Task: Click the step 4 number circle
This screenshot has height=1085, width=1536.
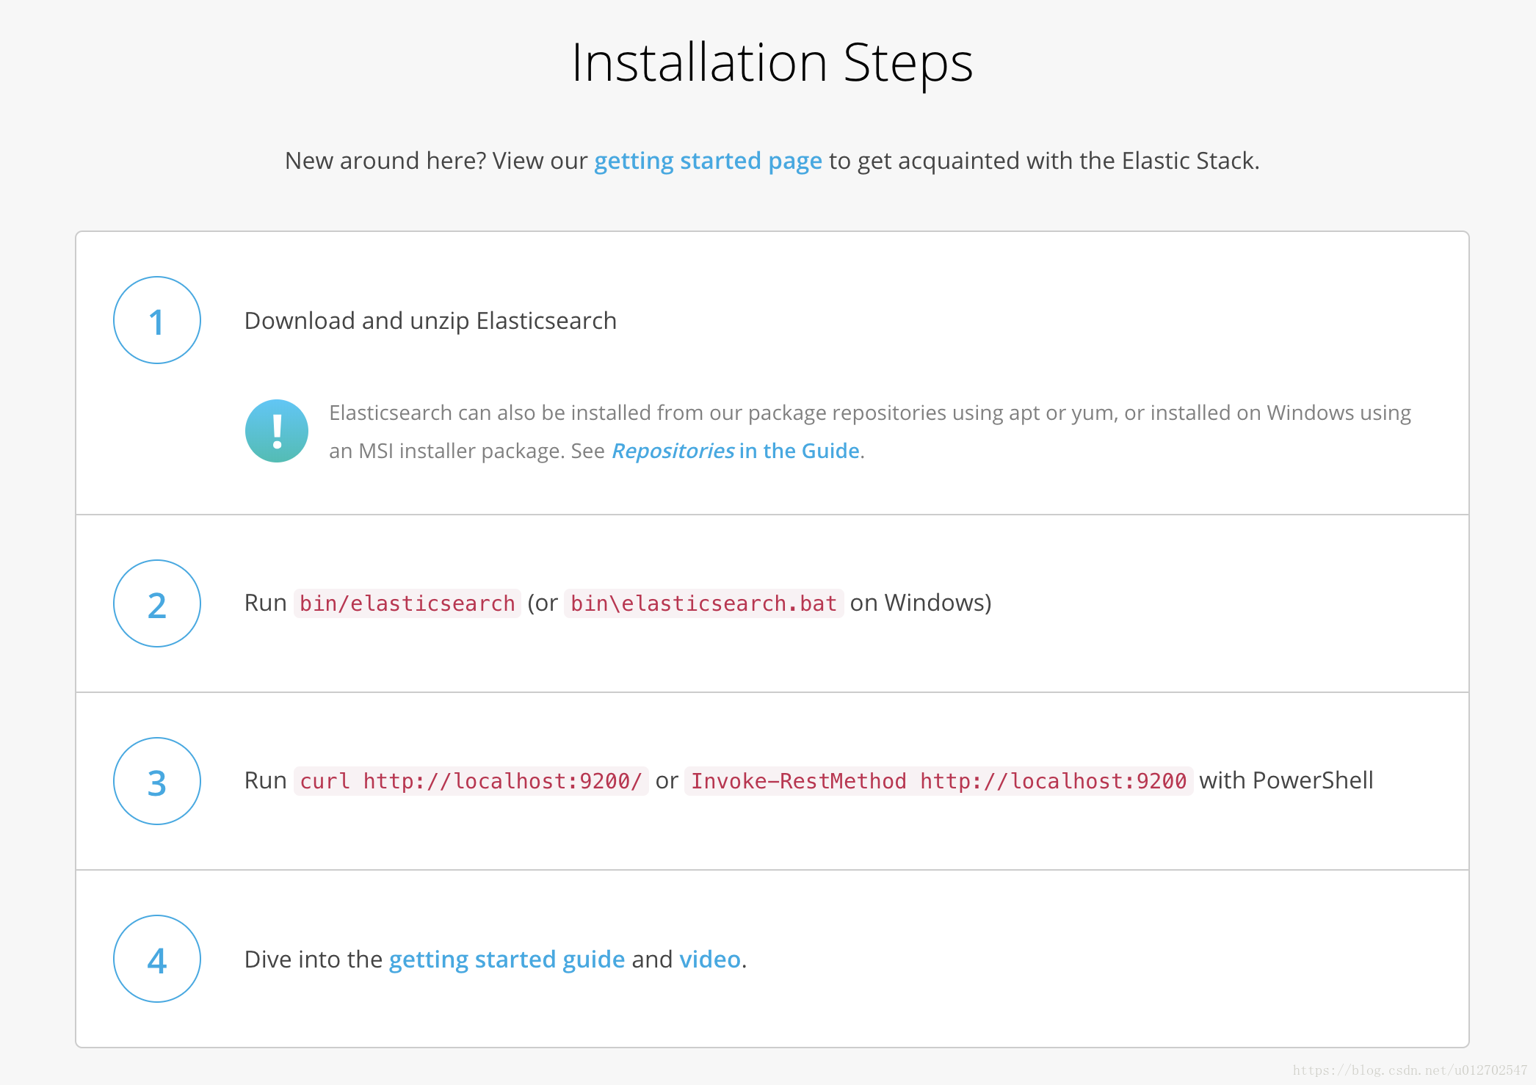Action: (157, 959)
